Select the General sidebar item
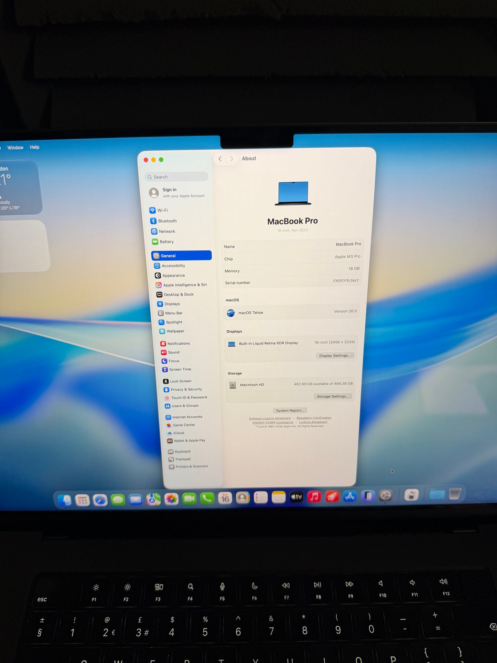The height and width of the screenshot is (663, 497). pos(181,256)
